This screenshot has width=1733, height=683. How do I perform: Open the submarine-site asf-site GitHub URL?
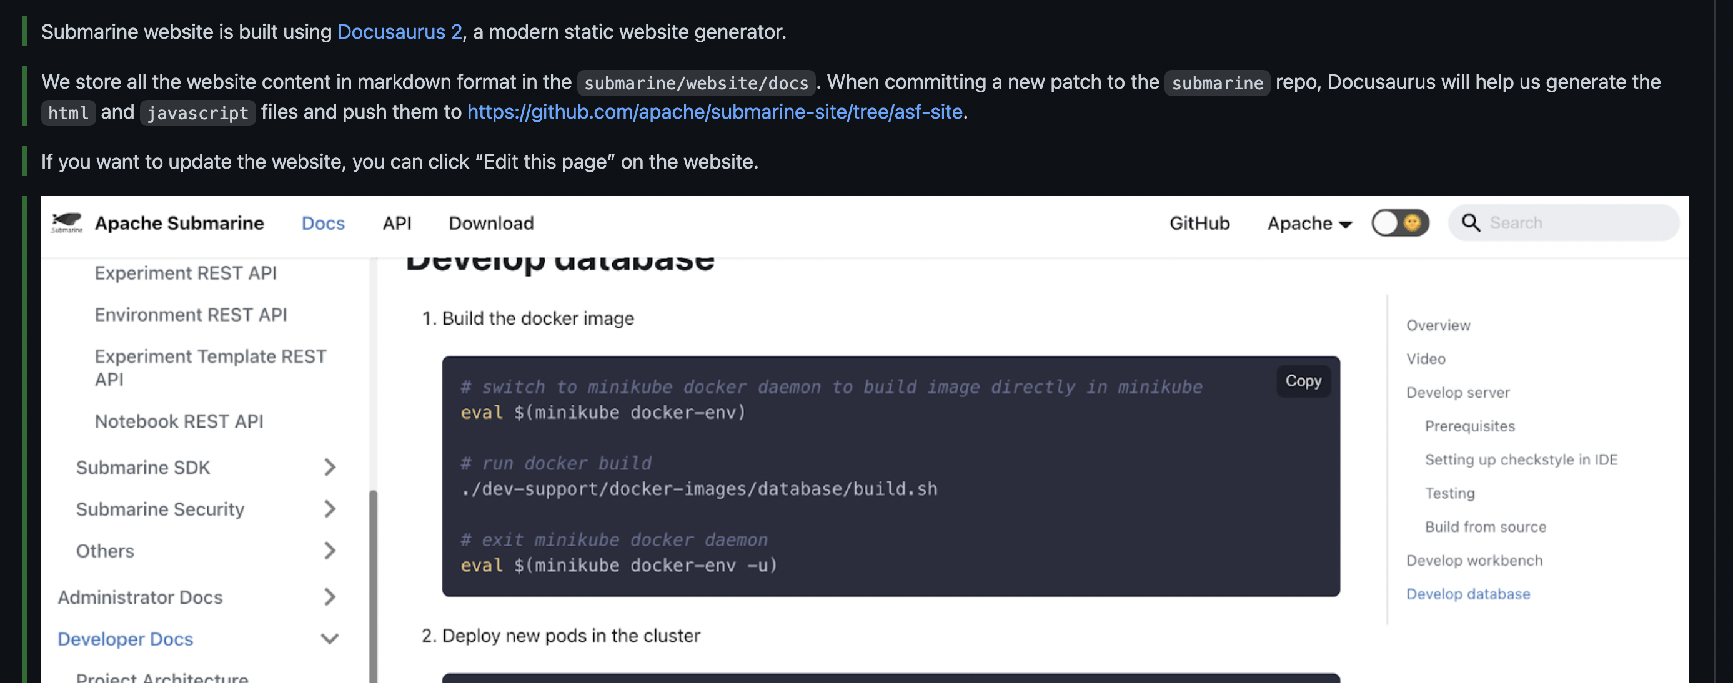click(x=714, y=112)
